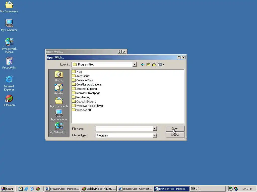This screenshot has width=257, height=192.
Task: Click the File name input field
Action: (124, 129)
